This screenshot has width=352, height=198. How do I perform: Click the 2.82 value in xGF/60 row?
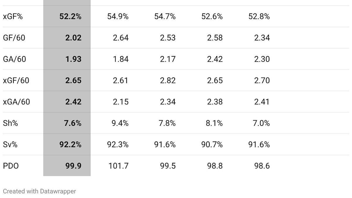168,80
